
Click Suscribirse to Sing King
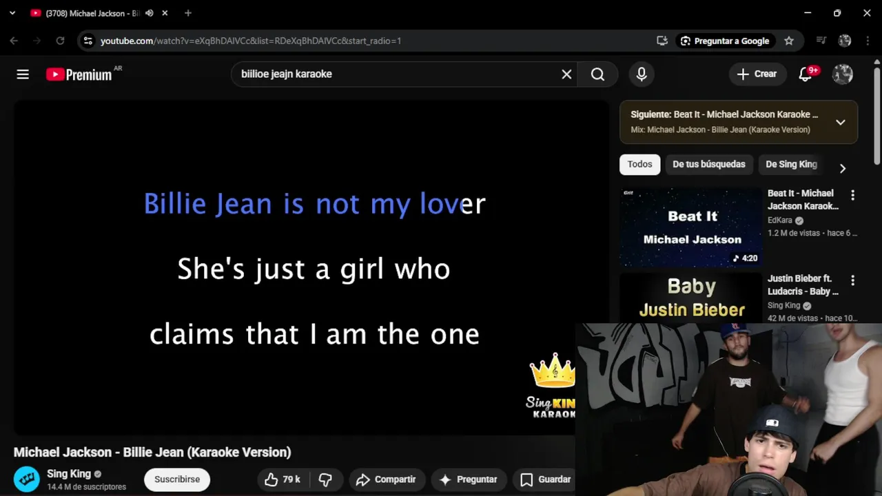[x=177, y=479]
